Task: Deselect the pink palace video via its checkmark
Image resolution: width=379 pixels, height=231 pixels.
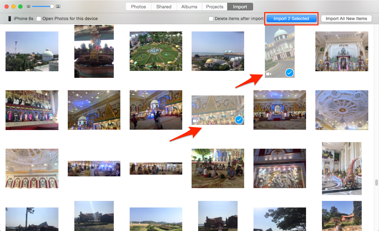Action: click(x=289, y=73)
